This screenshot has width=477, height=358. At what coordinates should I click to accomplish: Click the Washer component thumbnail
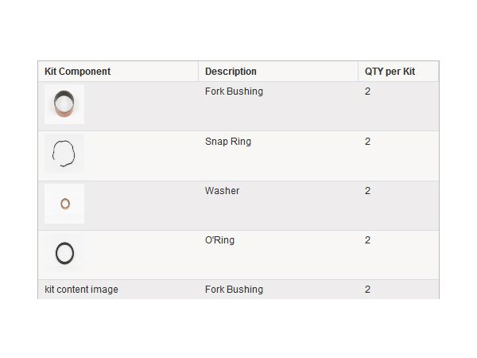[64, 204]
